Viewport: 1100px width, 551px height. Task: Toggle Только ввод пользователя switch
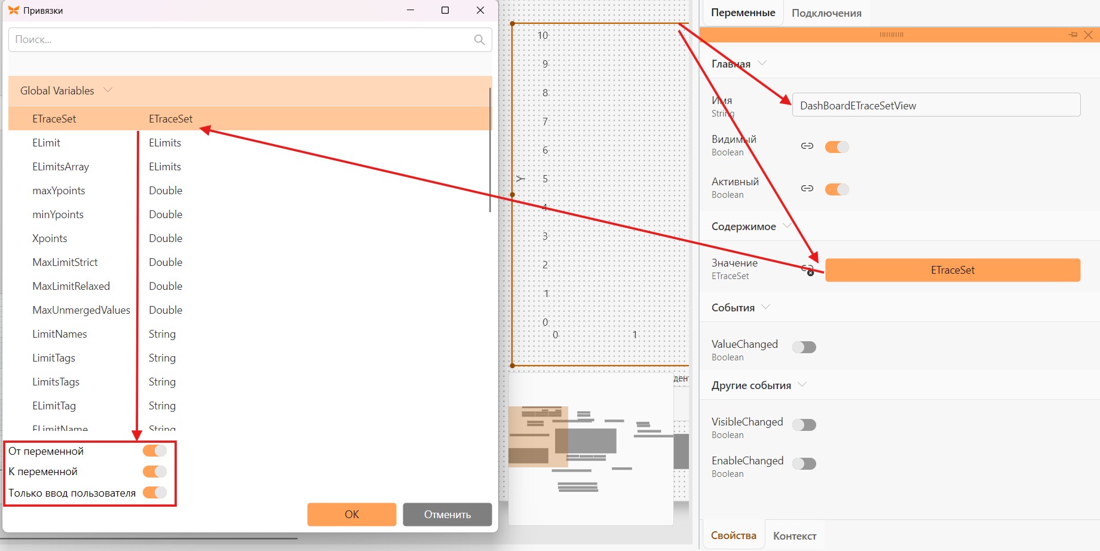(155, 492)
